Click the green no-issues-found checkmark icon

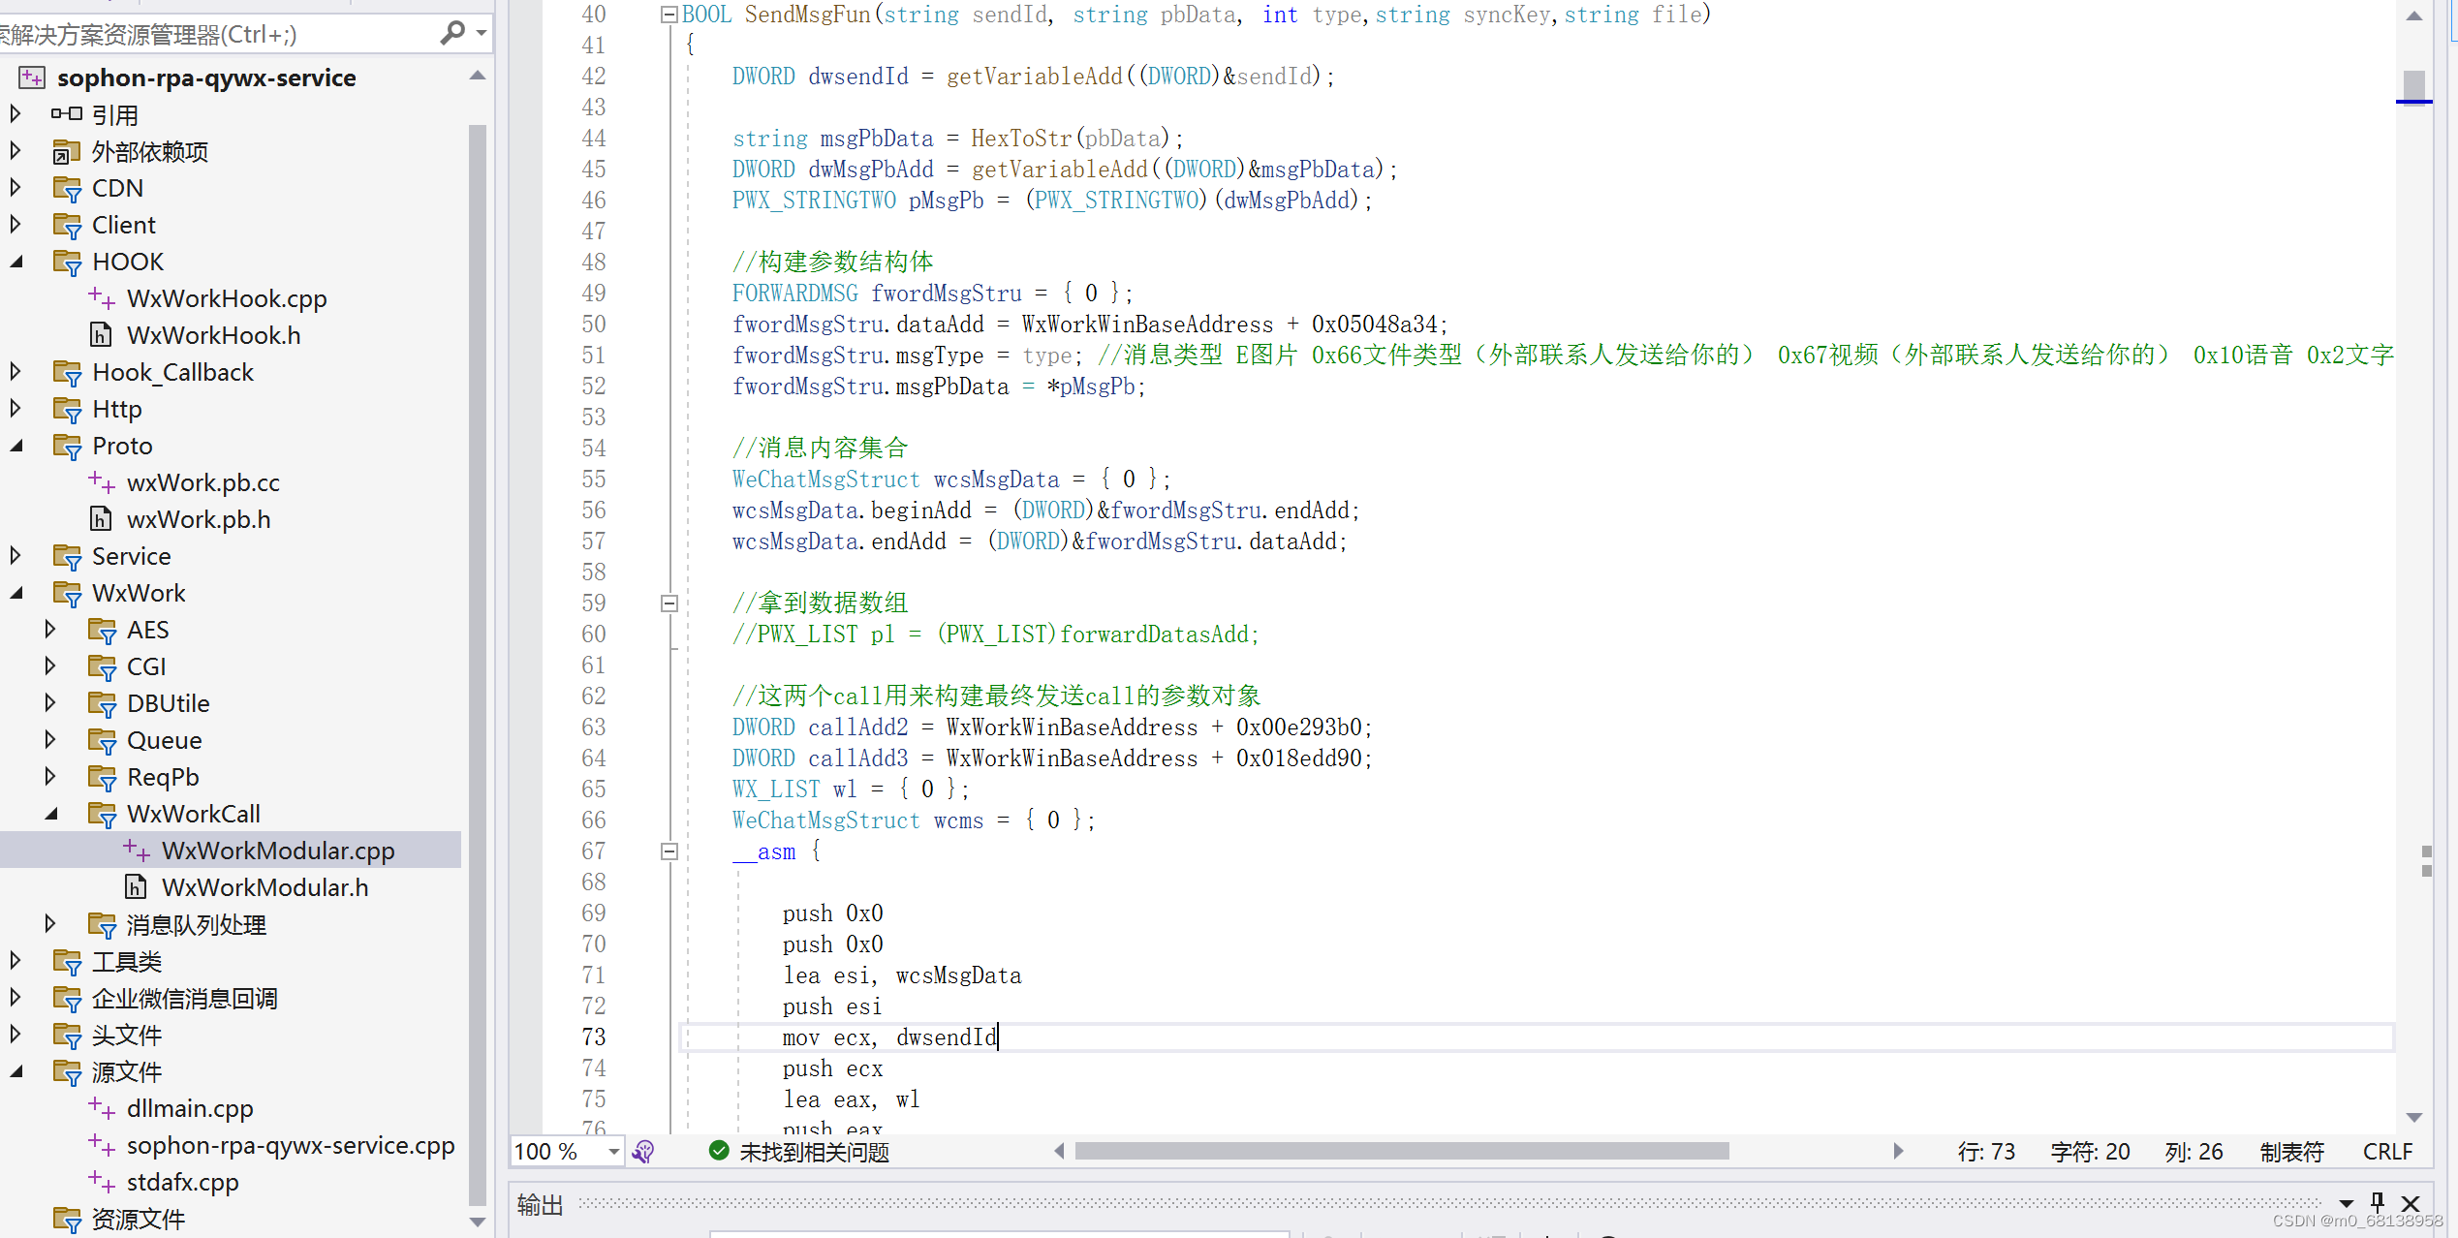click(x=718, y=1151)
